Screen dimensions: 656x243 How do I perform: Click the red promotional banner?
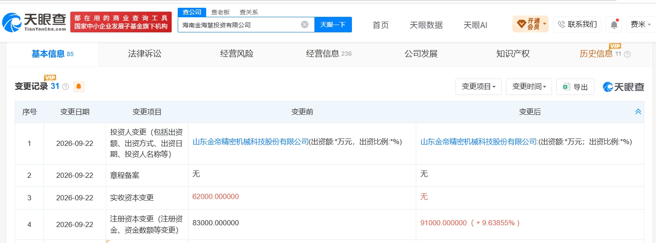121,22
